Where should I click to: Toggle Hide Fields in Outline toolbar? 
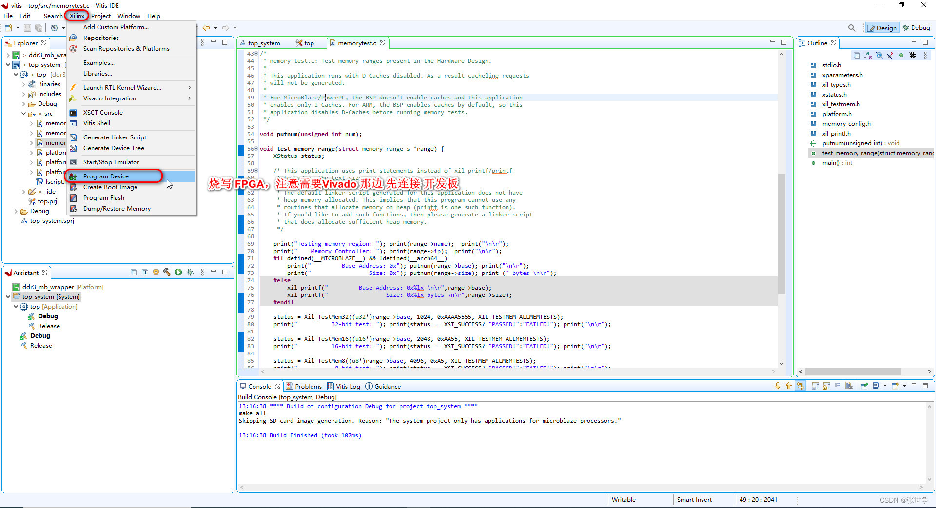(879, 56)
